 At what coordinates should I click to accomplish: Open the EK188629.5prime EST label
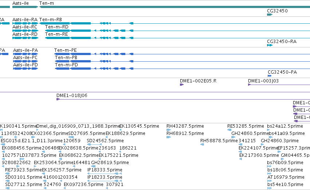coord(125,133)
